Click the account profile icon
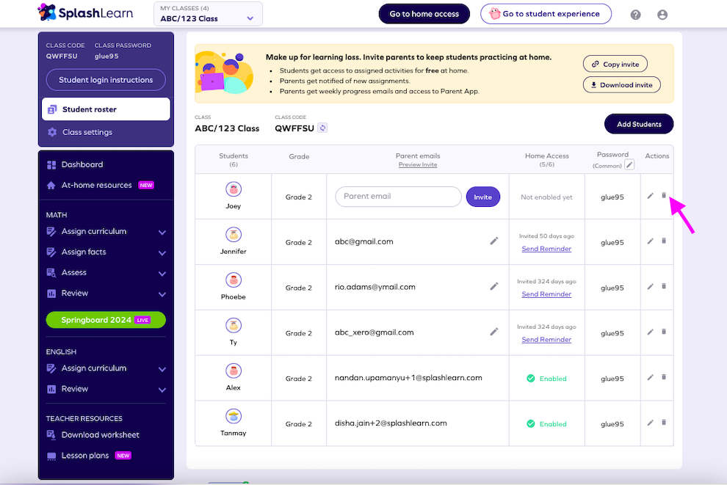Image resolution: width=727 pixels, height=485 pixels. (x=662, y=13)
